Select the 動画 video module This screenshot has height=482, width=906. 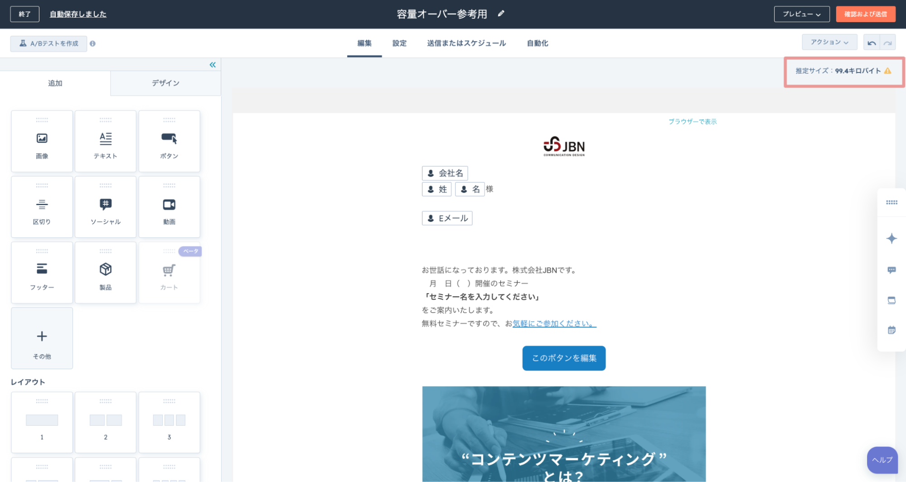pyautogui.click(x=169, y=207)
